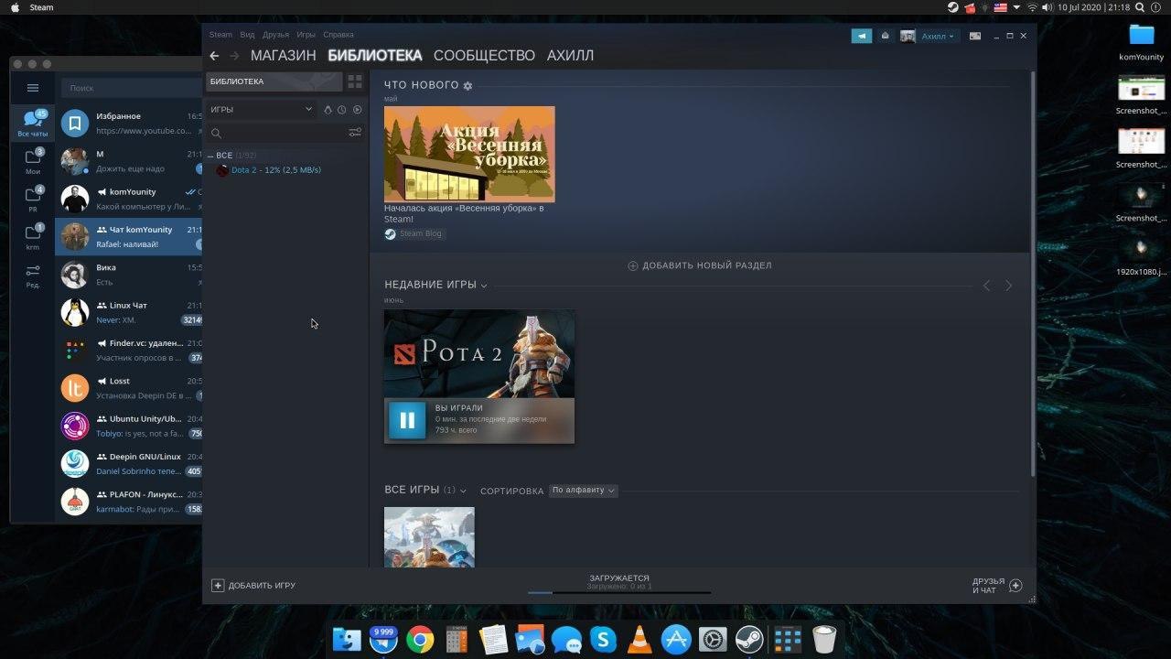Click the Telegram Поиск search field
1171x659 pixels.
coord(132,88)
